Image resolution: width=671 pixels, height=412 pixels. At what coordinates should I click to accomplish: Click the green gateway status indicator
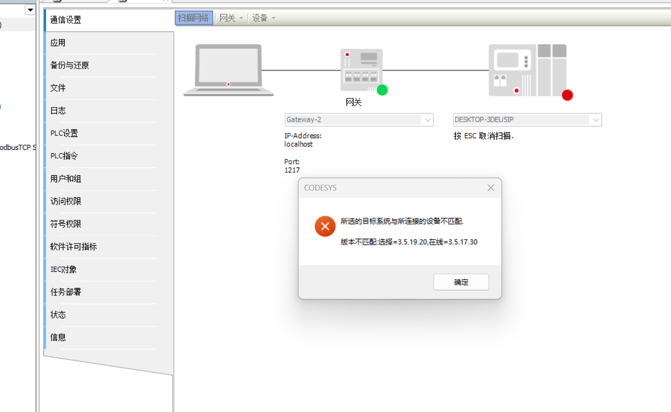click(x=382, y=90)
